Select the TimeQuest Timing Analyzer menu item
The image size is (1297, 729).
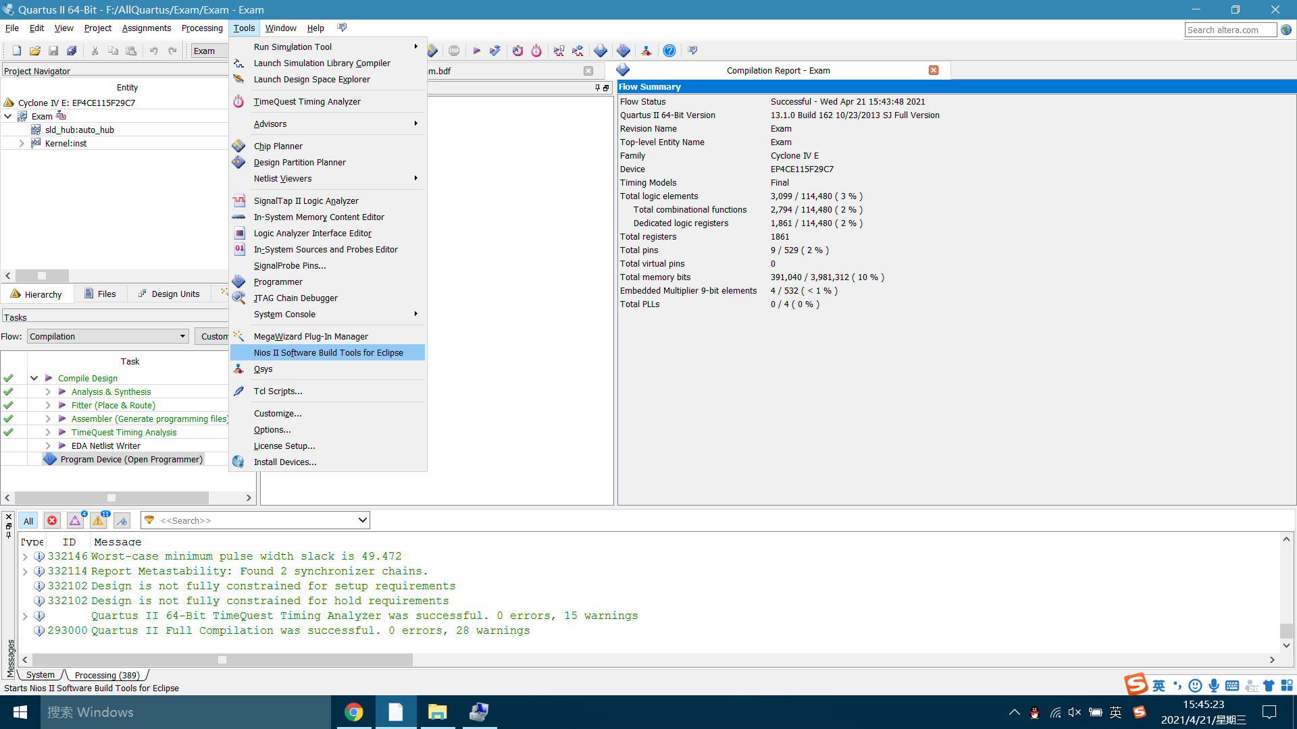point(328,101)
